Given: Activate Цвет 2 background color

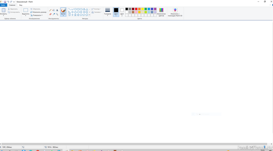Looking at the screenshot, I should tap(122, 12).
